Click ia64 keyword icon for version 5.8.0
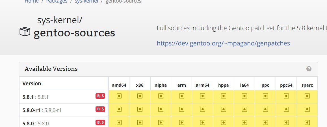This screenshot has width=327, height=127. pyautogui.click(x=244, y=122)
